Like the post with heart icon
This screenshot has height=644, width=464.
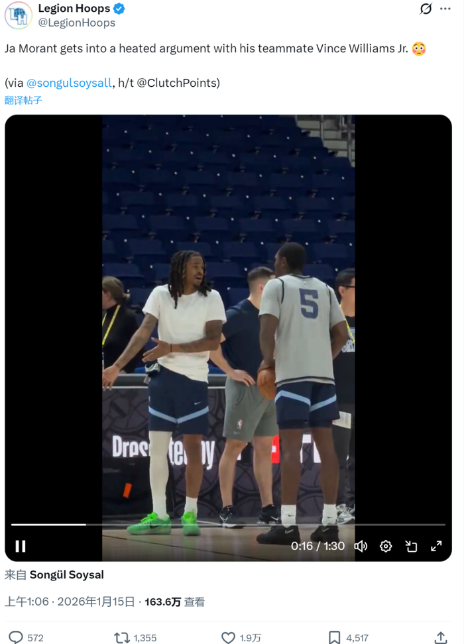[228, 637]
